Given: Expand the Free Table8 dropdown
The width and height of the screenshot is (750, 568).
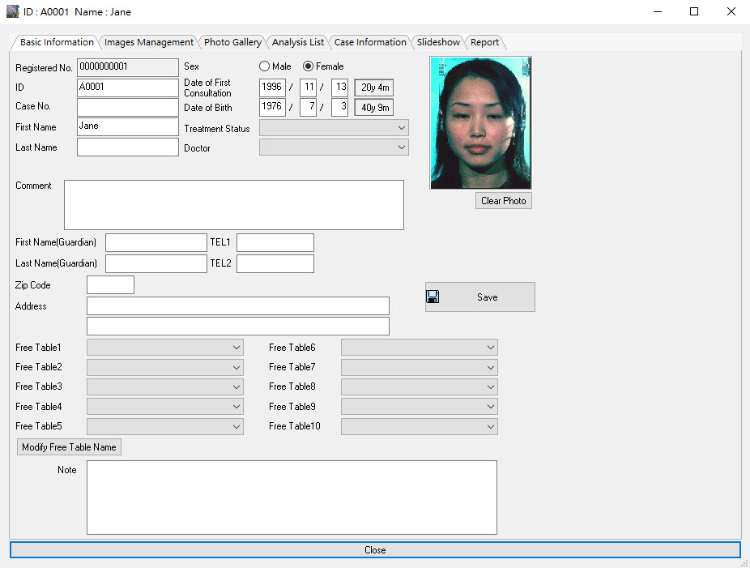Looking at the screenshot, I should (x=420, y=386).
